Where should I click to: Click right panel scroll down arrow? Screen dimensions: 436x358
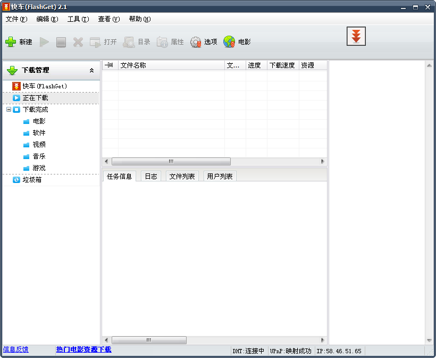429,340
